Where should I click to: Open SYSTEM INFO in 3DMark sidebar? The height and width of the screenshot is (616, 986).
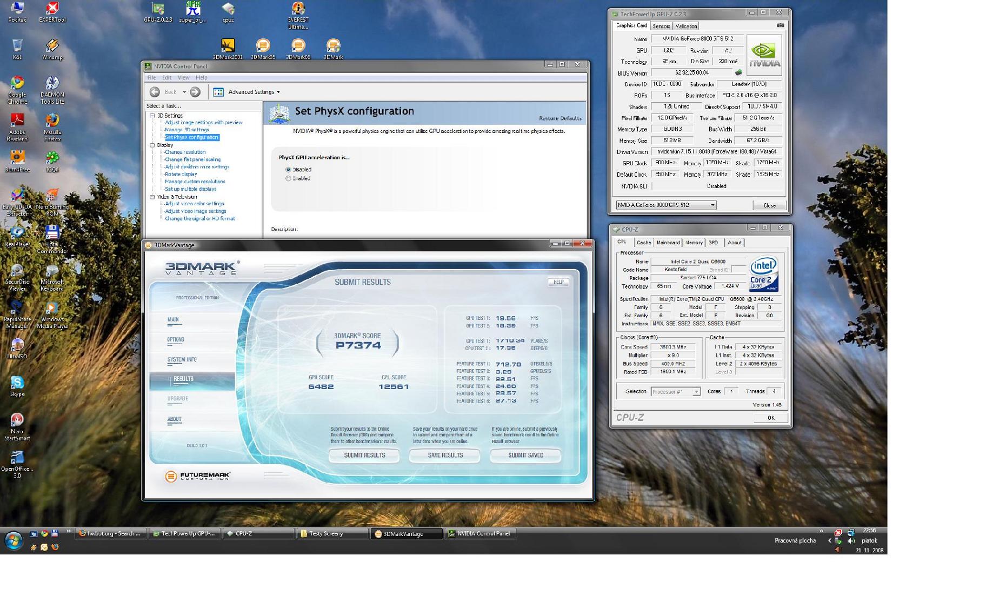pyautogui.click(x=182, y=360)
